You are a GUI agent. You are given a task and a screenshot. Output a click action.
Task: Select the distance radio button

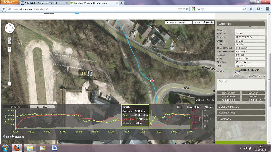coord(13,137)
